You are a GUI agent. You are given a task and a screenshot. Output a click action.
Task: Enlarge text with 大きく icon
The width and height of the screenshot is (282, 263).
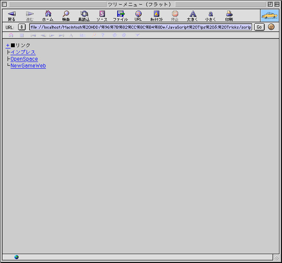pos(193,13)
